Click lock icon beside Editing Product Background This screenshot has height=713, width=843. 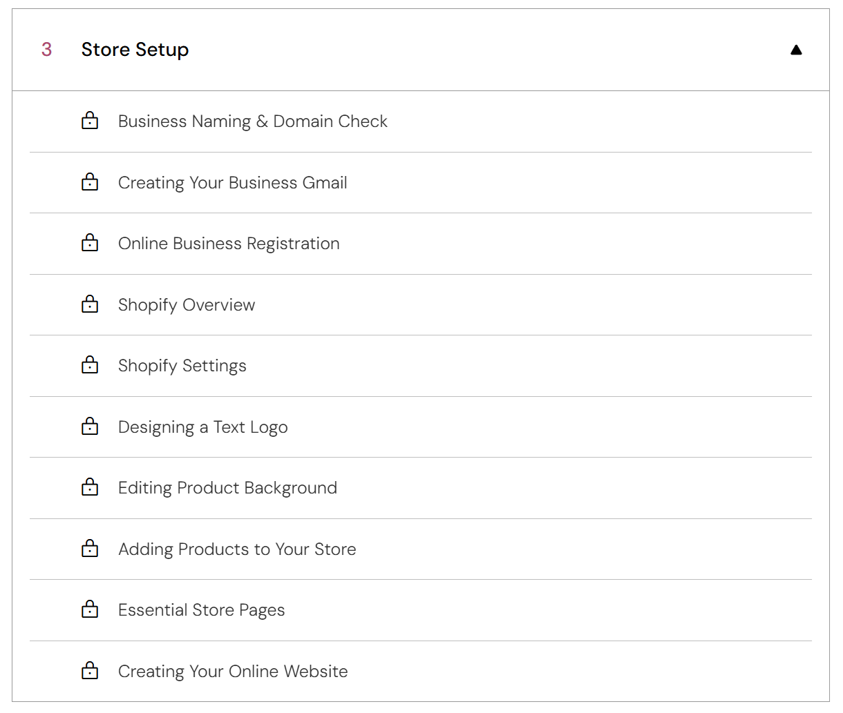click(90, 487)
